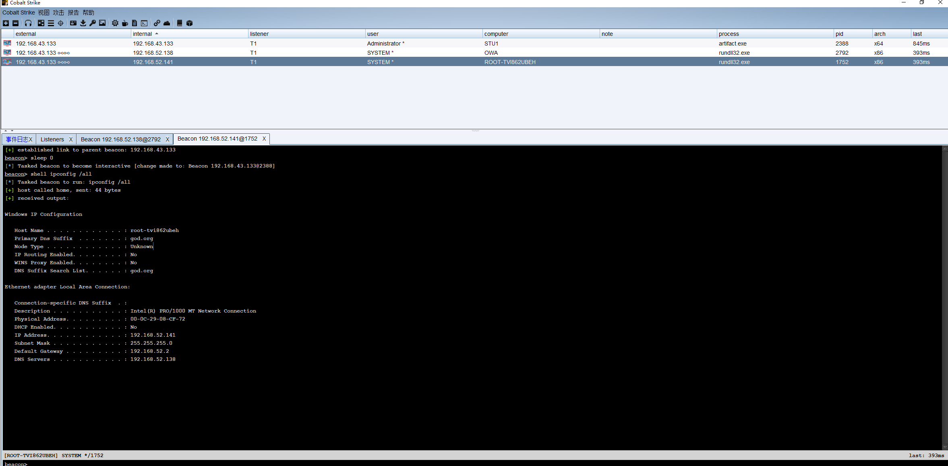Open Credentials with the ID card icon
948x466 pixels.
73,23
